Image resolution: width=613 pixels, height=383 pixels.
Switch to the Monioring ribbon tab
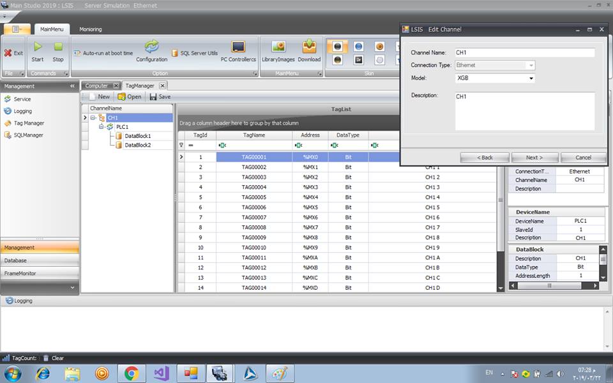coord(90,29)
